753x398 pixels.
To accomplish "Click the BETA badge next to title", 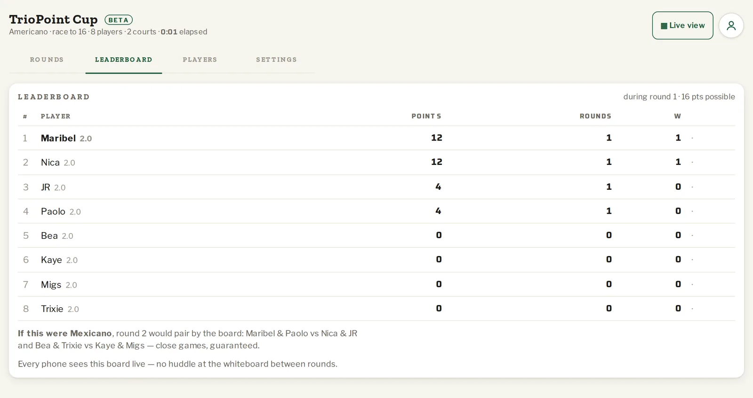I will tap(119, 20).
